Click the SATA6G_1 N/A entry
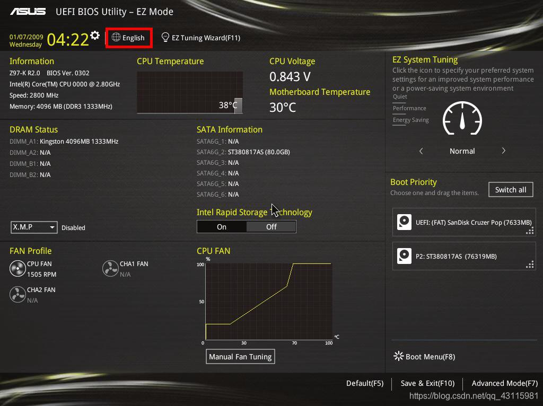 coord(218,141)
